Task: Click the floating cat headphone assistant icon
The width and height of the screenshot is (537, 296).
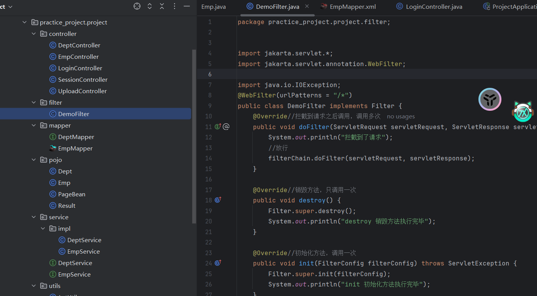Action: pyautogui.click(x=523, y=112)
